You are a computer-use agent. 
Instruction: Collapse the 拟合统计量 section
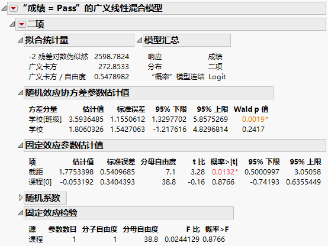(x=20, y=40)
